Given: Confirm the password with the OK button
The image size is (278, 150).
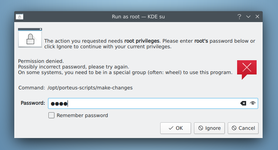Looking at the screenshot, I should click(176, 128).
